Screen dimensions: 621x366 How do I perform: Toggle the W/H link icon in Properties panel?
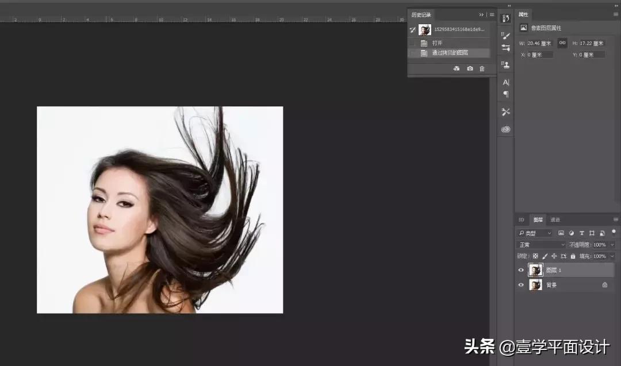point(562,43)
